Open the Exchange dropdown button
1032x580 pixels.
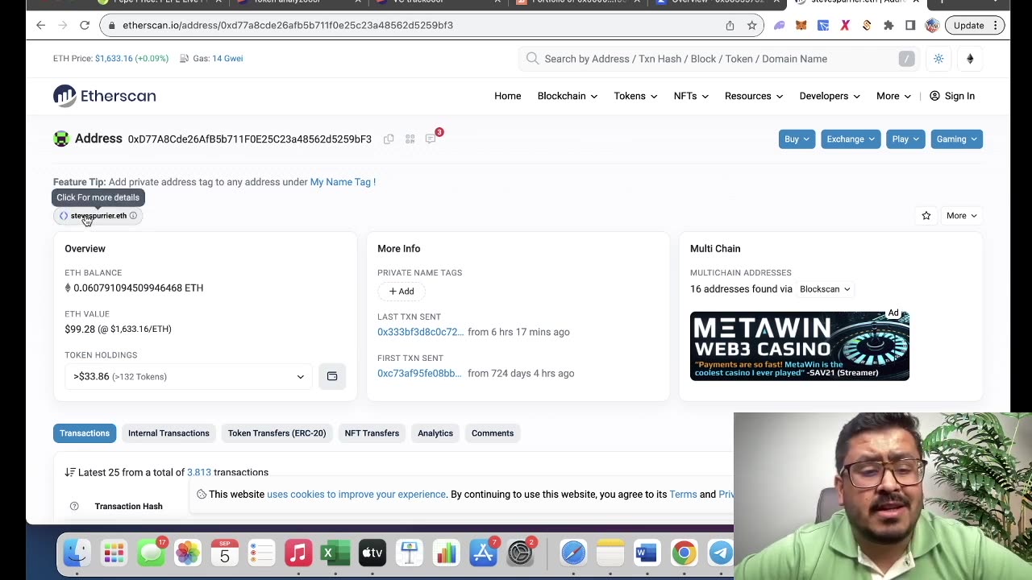point(851,139)
